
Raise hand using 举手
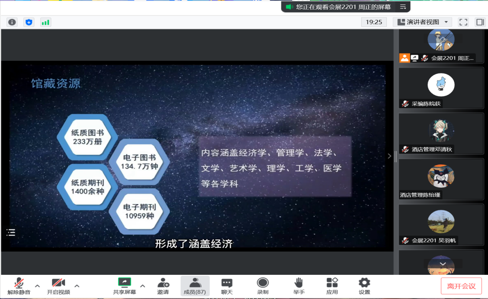pyautogui.click(x=299, y=286)
